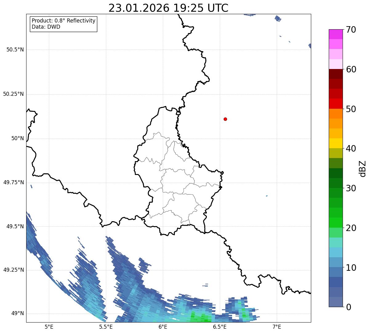Click the 49.5°N latitude label

pyautogui.click(x=15, y=226)
